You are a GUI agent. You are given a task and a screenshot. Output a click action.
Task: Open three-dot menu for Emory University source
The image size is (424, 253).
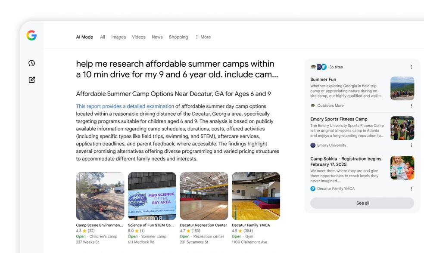(x=411, y=145)
